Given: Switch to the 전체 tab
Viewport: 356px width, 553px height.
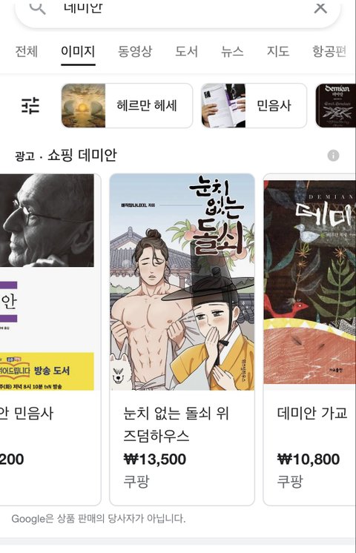Looking at the screenshot, I should 27,51.
